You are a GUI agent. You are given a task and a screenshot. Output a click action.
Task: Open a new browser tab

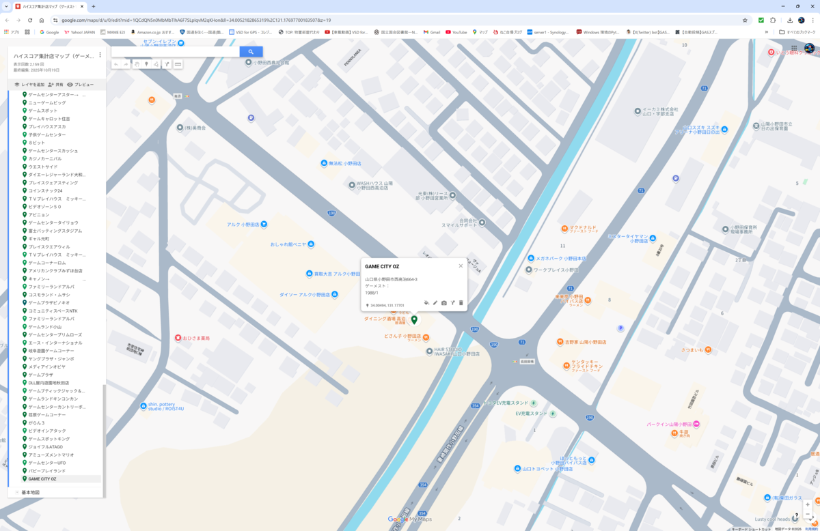point(94,6)
